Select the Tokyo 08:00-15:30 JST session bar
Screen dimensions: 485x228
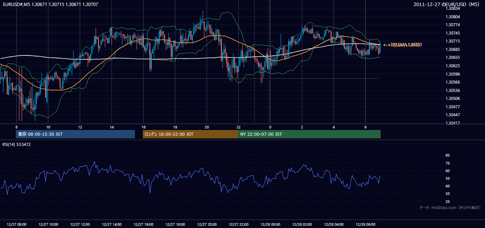[x=75, y=134]
